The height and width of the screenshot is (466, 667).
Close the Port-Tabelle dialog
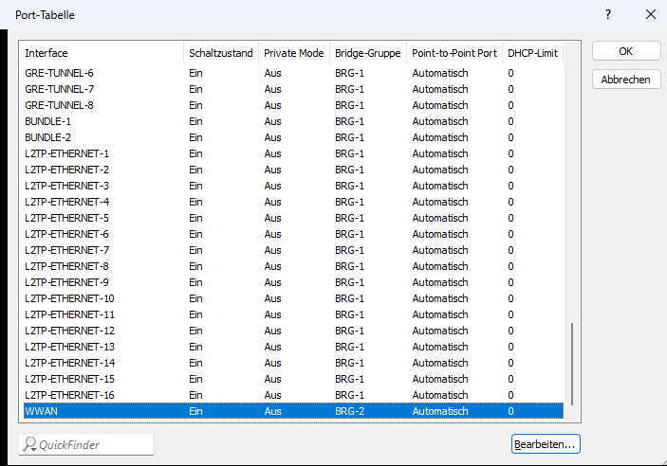tap(649, 15)
